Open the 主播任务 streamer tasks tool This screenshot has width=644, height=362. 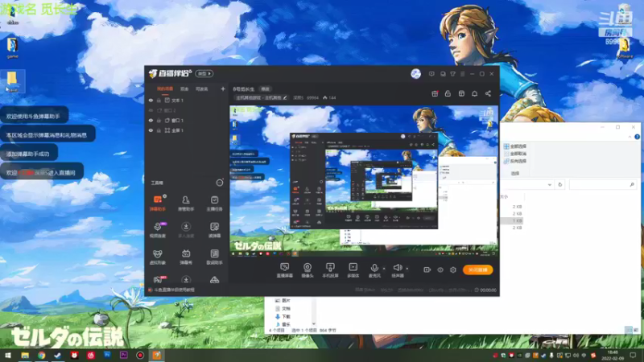click(x=214, y=204)
